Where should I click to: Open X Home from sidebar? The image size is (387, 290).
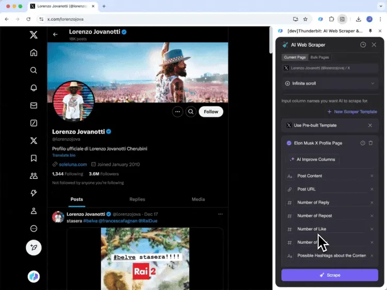[x=34, y=53]
